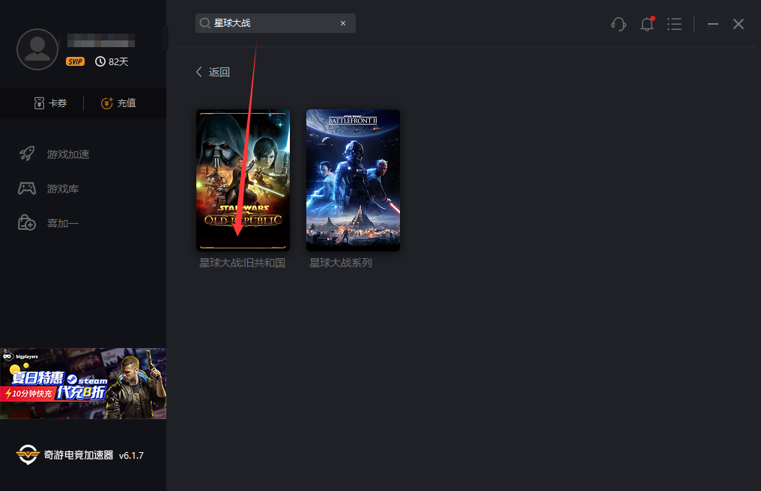This screenshot has width=761, height=491.
Task: Select 喜加一 in the sidebar
Action: (63, 223)
